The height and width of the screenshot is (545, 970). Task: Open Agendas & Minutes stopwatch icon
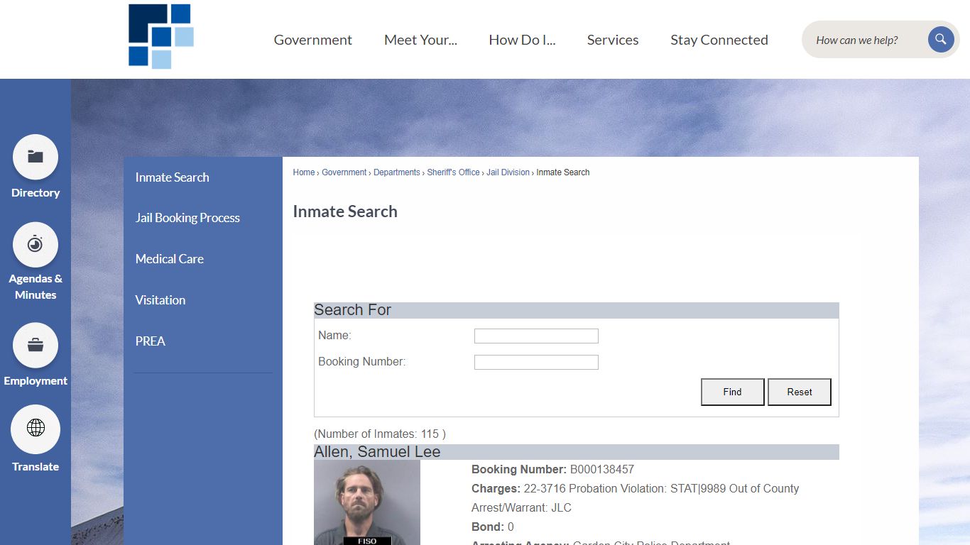tap(36, 245)
